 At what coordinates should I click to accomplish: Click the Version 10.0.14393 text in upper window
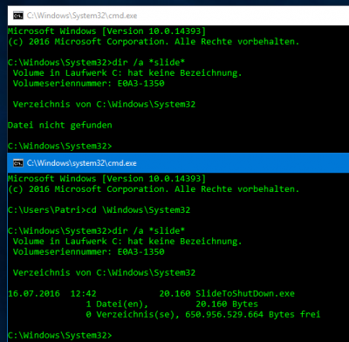(154, 31)
